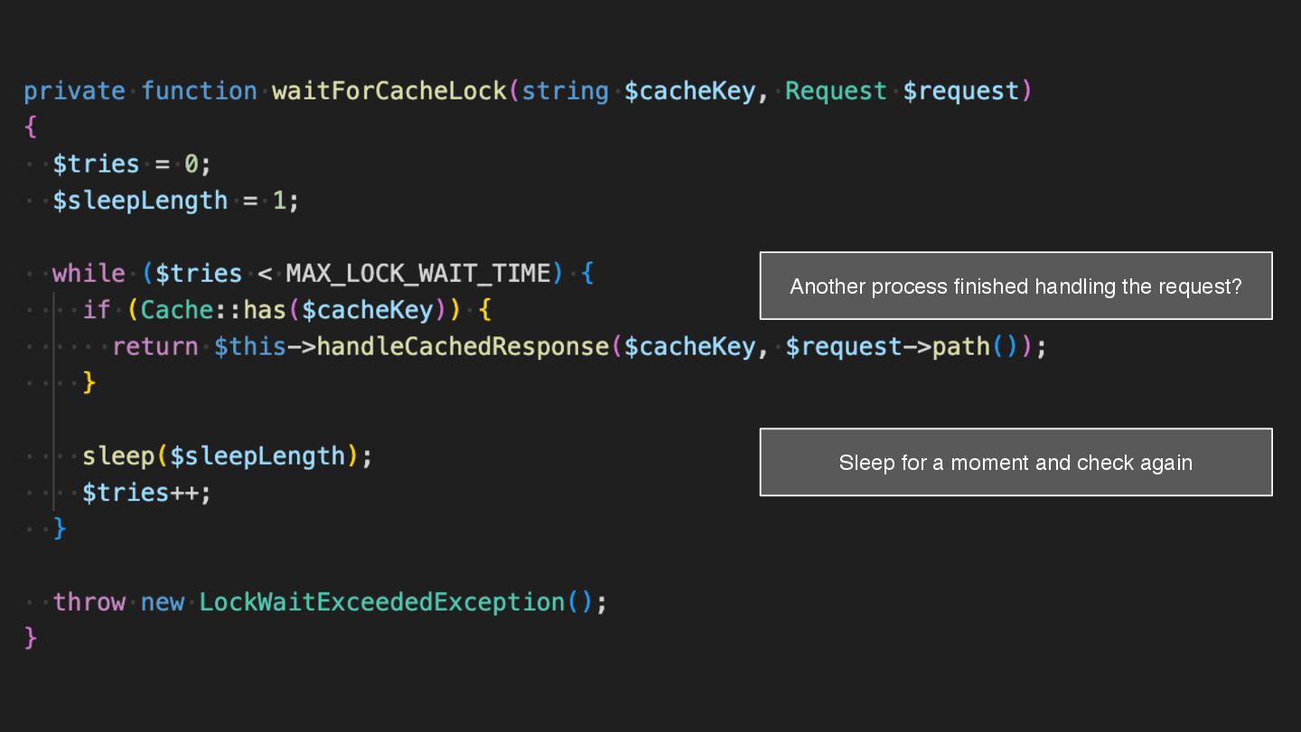Click the "return" keyword
1301x732 pixels.
[154, 347]
